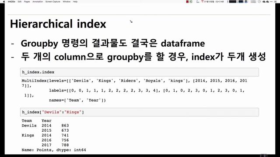
Task: Click the value 673 in output
Action: click(65, 130)
